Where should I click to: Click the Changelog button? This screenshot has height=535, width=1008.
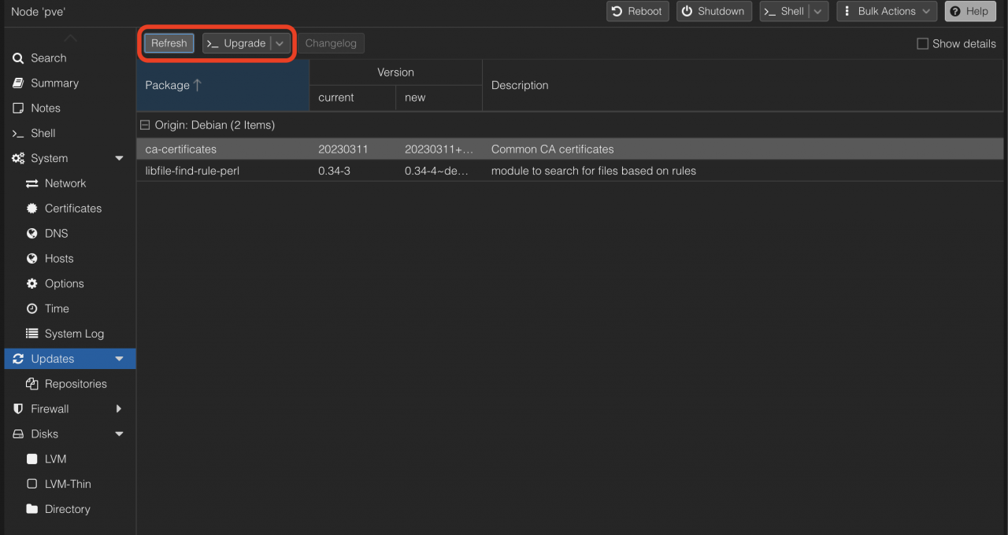click(331, 43)
